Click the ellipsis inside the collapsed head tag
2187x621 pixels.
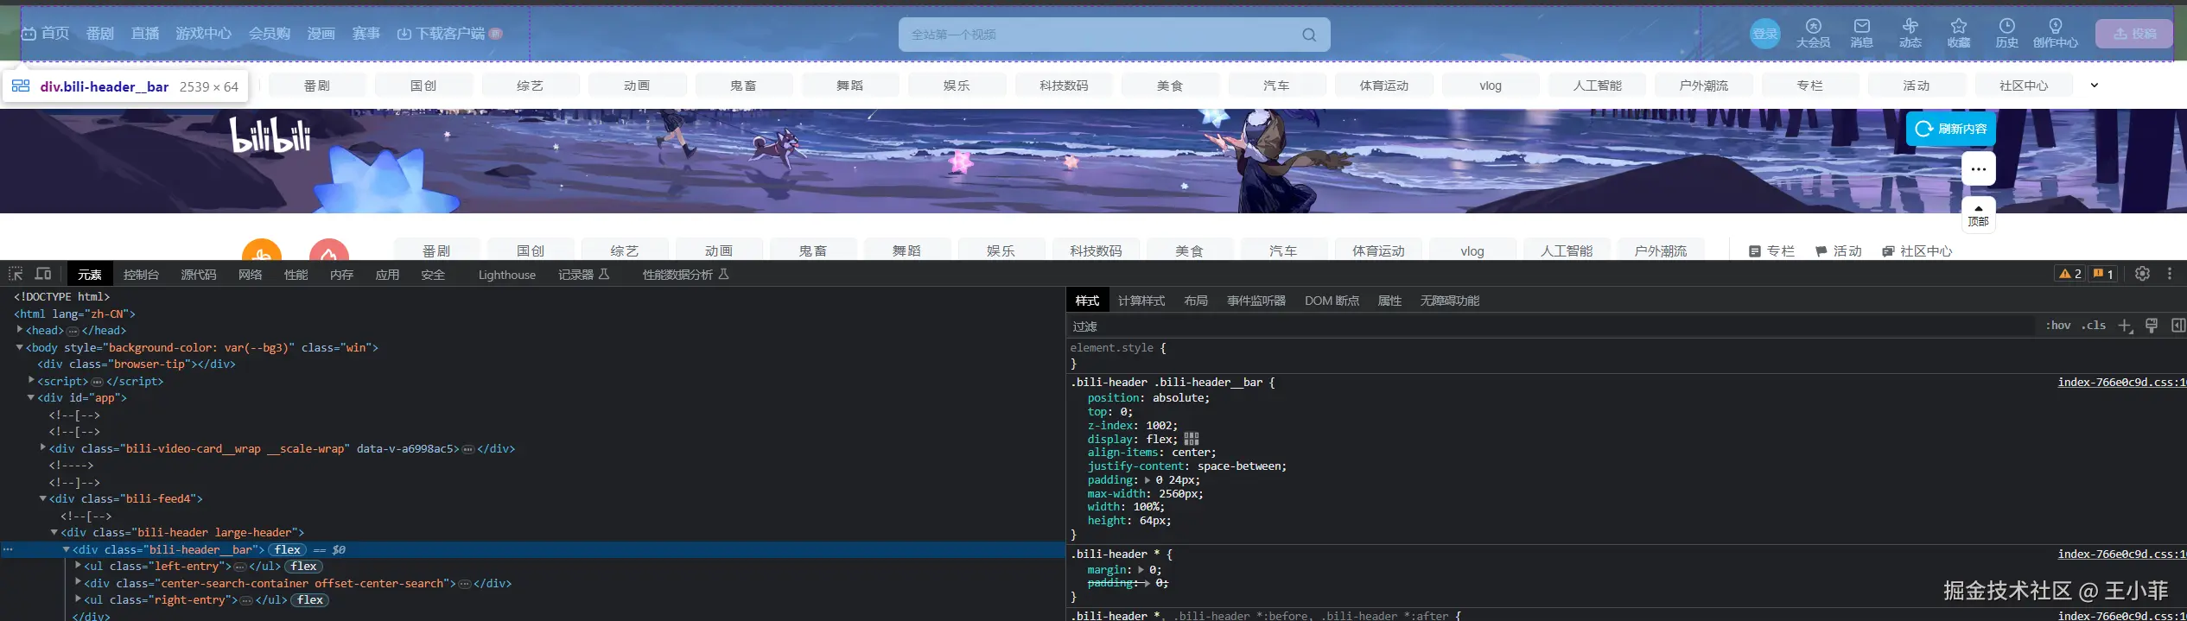[x=73, y=331]
